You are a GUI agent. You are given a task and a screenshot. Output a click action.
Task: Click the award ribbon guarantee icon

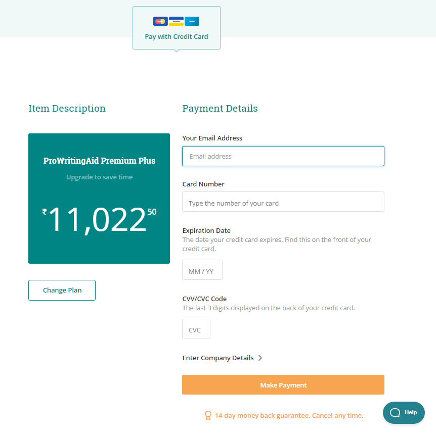tap(208, 415)
